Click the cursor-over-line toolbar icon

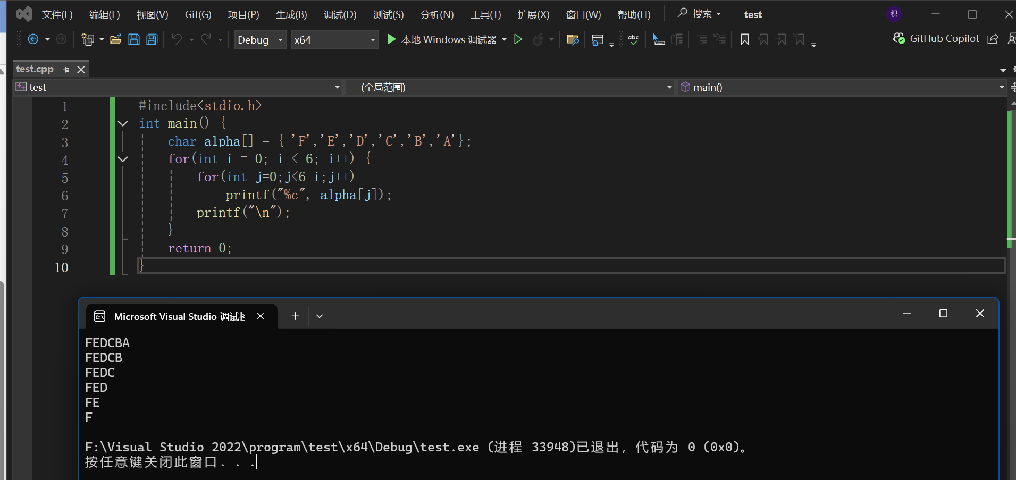click(x=659, y=39)
